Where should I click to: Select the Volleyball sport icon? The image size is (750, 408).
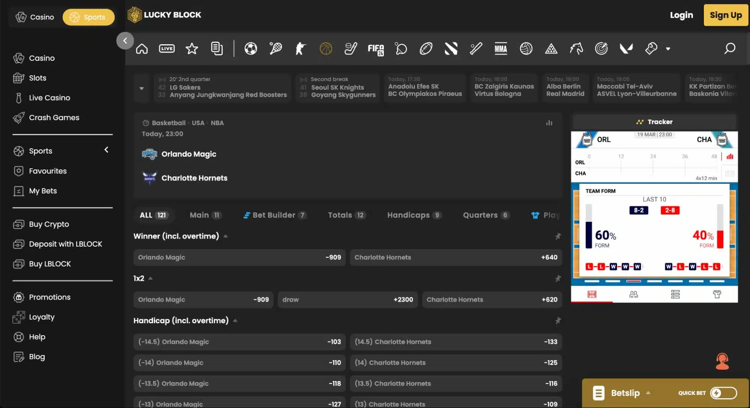point(526,49)
